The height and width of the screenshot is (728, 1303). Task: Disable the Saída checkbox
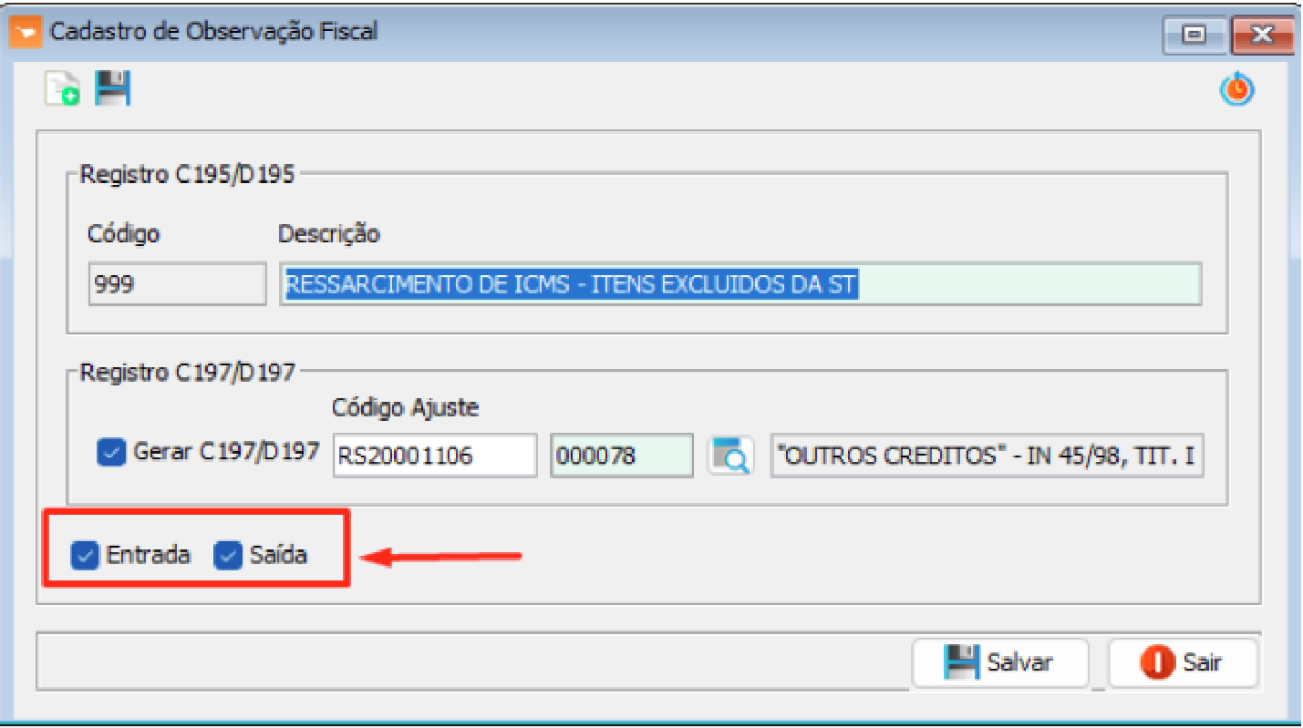tap(227, 555)
